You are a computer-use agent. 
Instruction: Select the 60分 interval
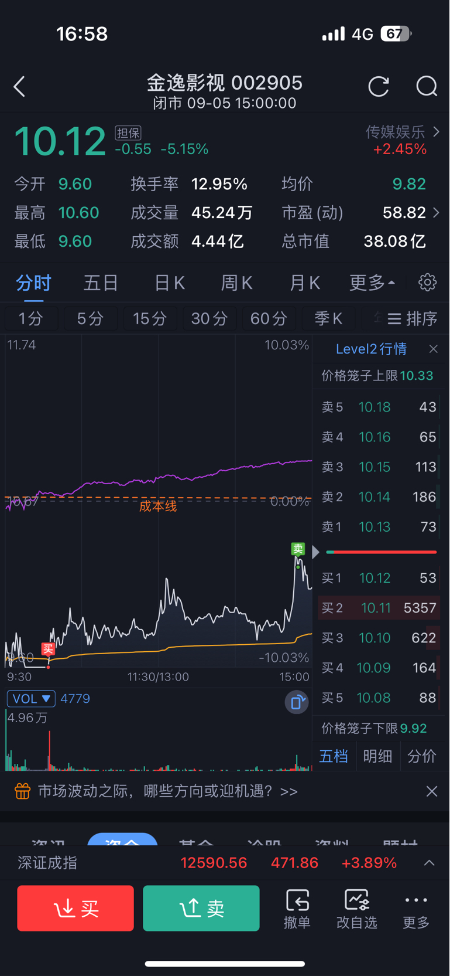click(269, 318)
